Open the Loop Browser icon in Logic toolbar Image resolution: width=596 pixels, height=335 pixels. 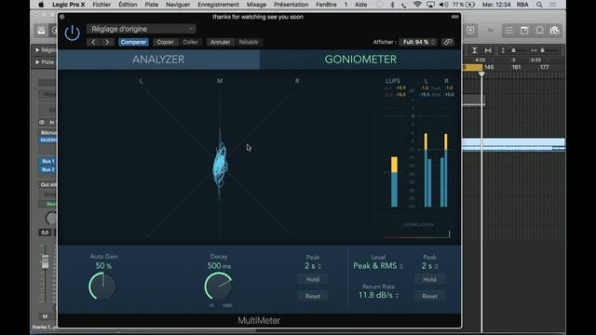540,31
